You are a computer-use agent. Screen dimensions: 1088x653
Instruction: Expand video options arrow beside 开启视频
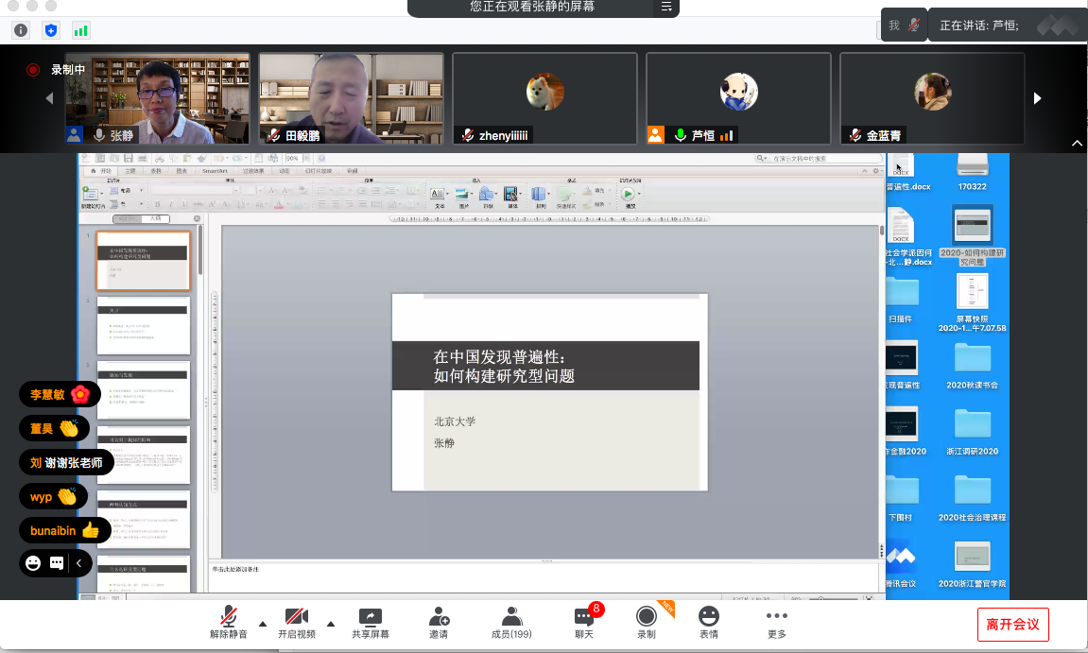[331, 624]
